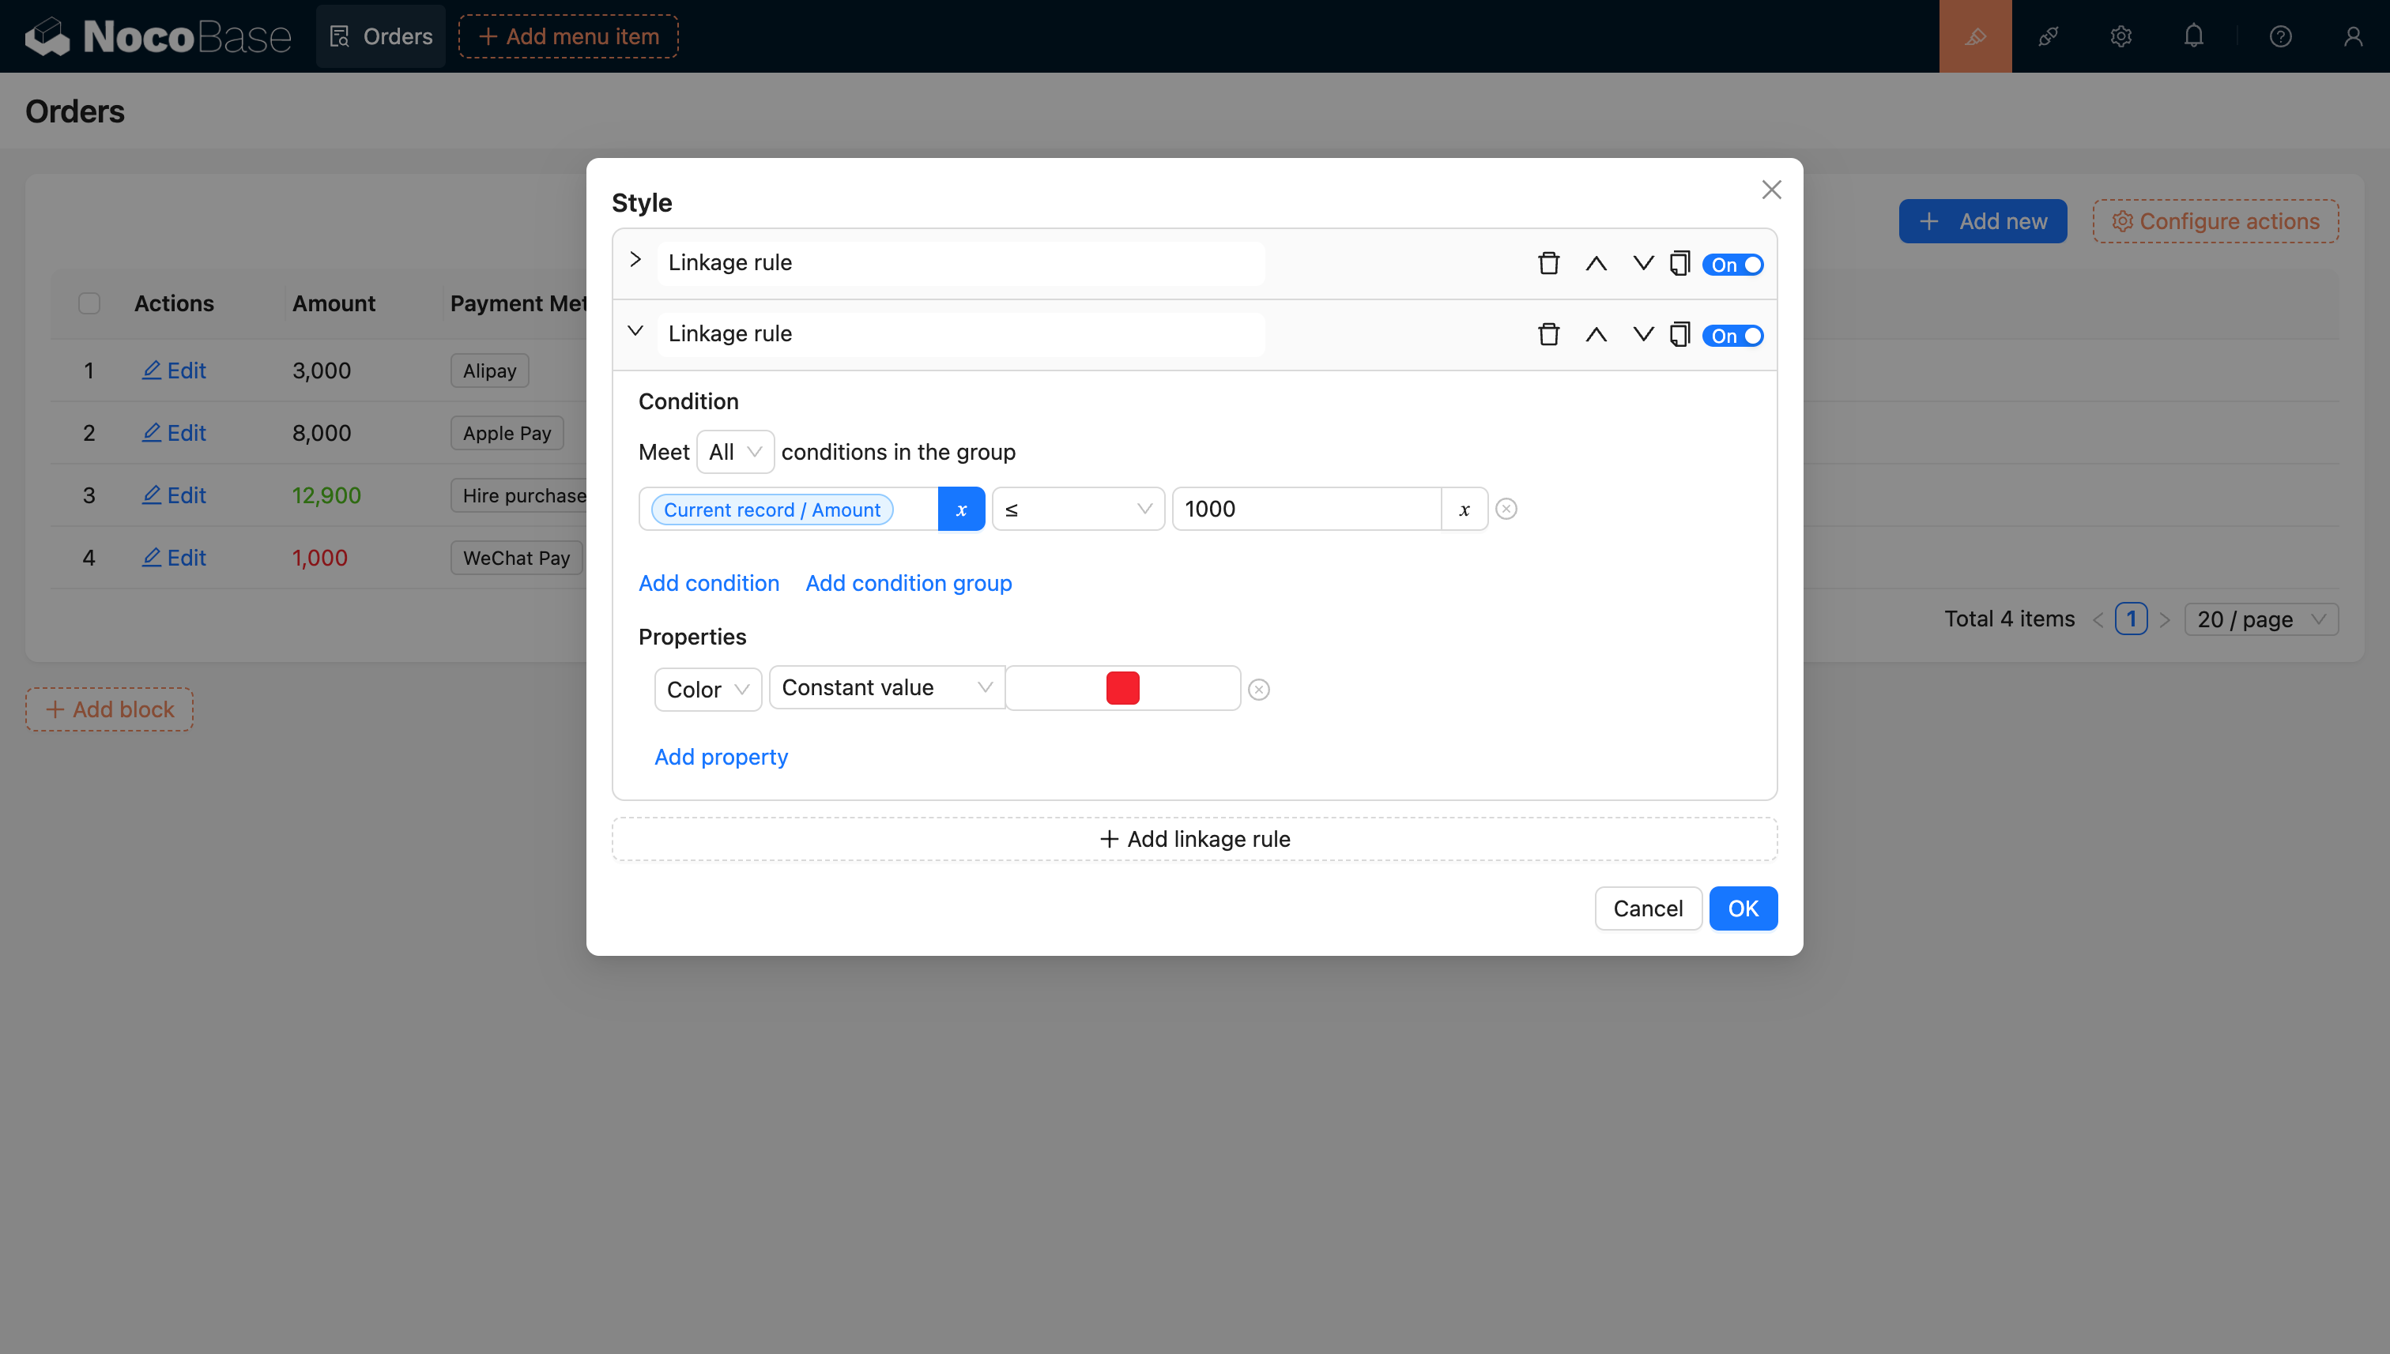Open the plugin manager icon

[2048, 36]
